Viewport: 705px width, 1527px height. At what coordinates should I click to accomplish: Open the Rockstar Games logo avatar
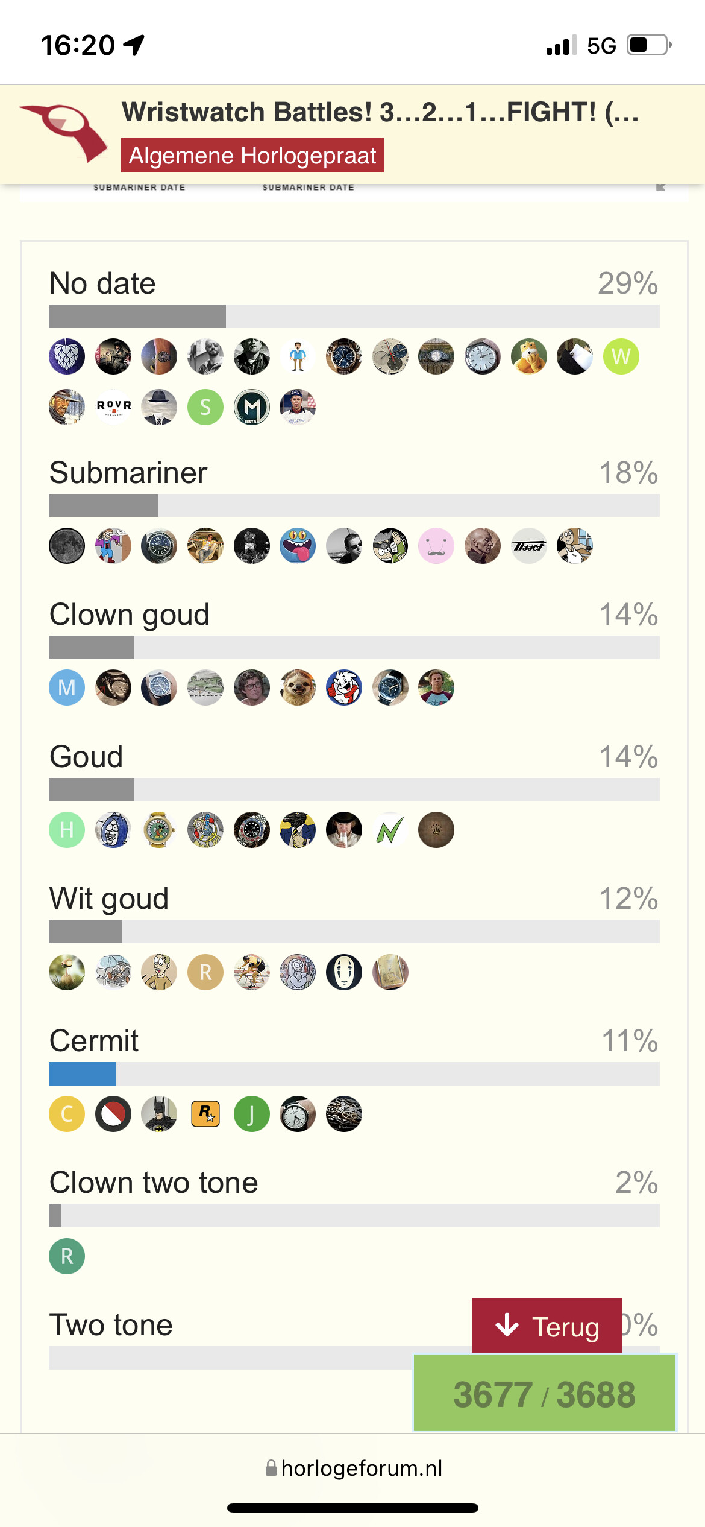point(205,1114)
